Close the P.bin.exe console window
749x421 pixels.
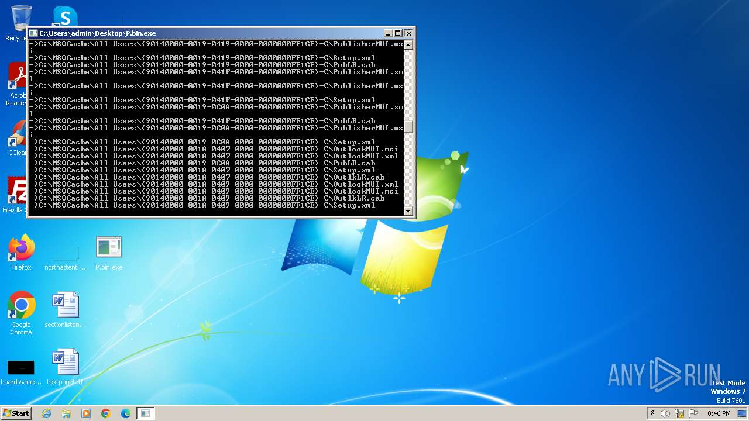point(408,33)
